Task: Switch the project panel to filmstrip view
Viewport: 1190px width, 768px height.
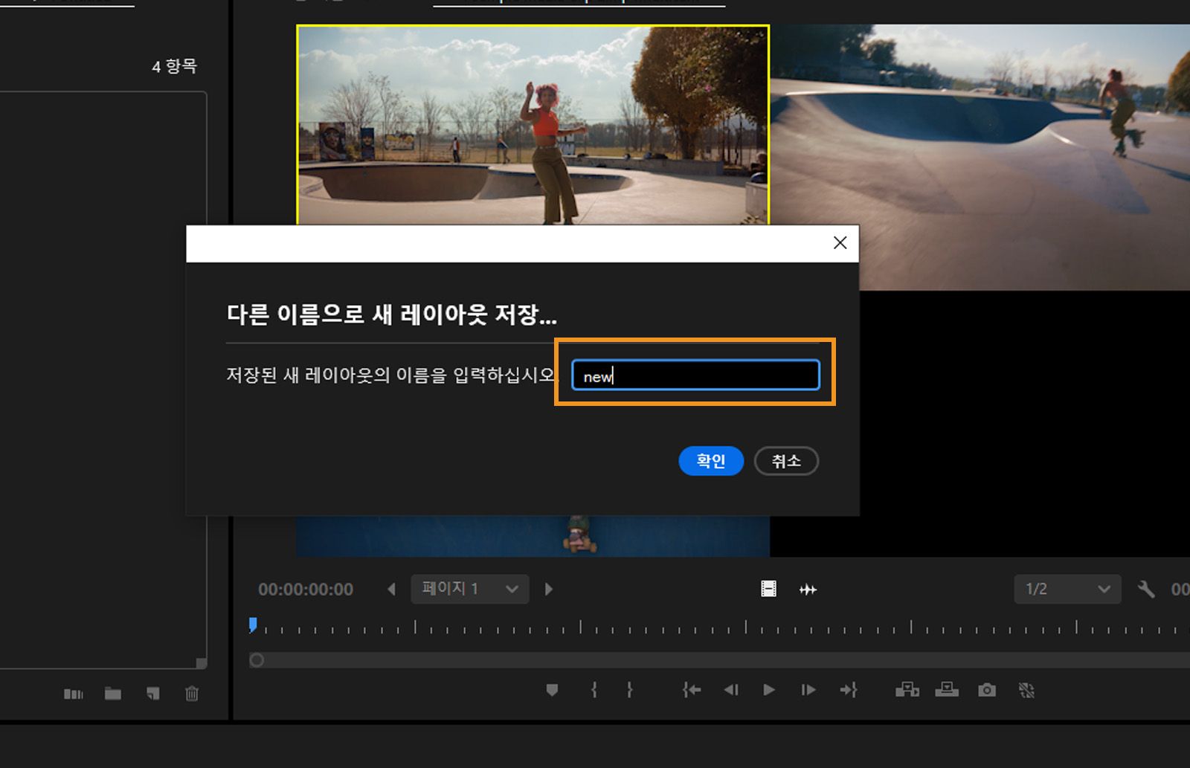Action: pos(73,694)
